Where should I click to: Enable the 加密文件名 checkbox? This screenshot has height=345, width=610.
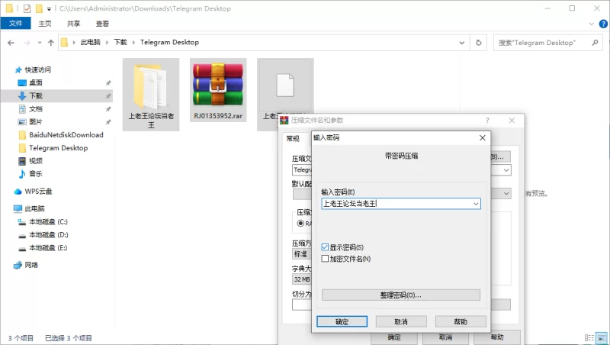[325, 258]
